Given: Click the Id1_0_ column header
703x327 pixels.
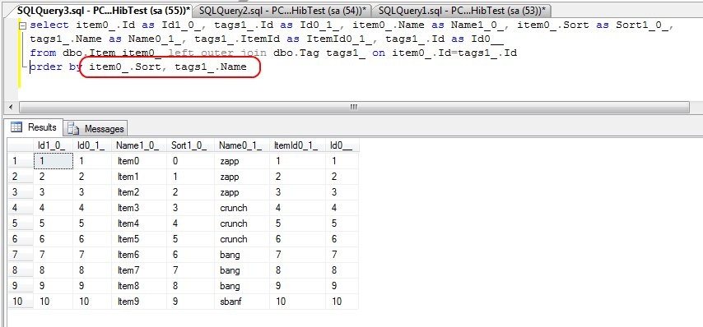Looking at the screenshot, I should tap(53, 145).
